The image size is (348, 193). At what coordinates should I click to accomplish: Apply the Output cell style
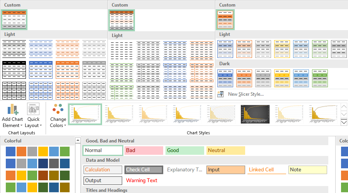click(103, 181)
